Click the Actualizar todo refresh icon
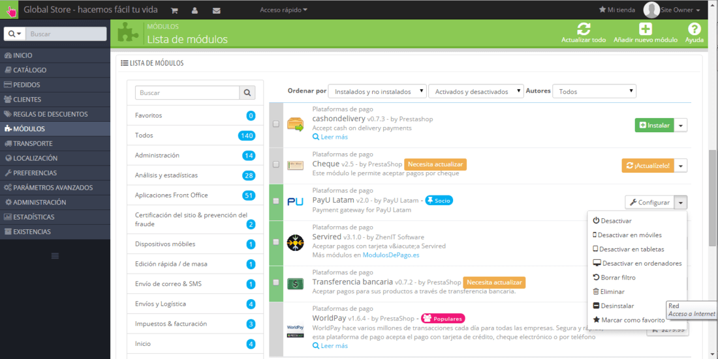 (x=584, y=29)
